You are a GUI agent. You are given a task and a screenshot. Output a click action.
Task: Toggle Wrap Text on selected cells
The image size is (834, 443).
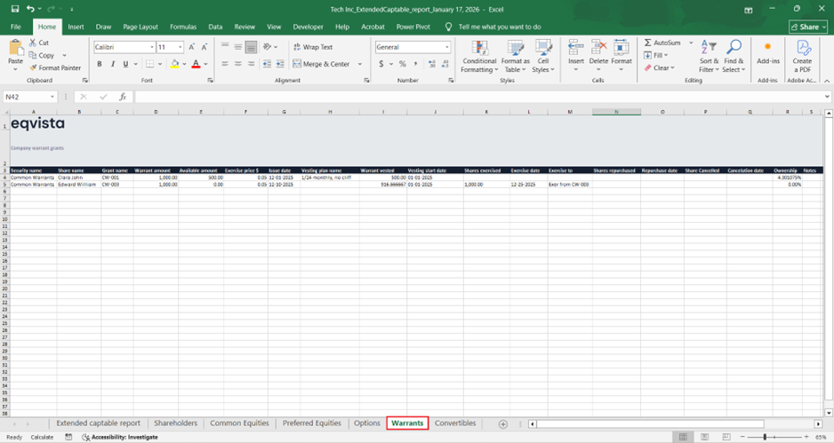point(311,47)
